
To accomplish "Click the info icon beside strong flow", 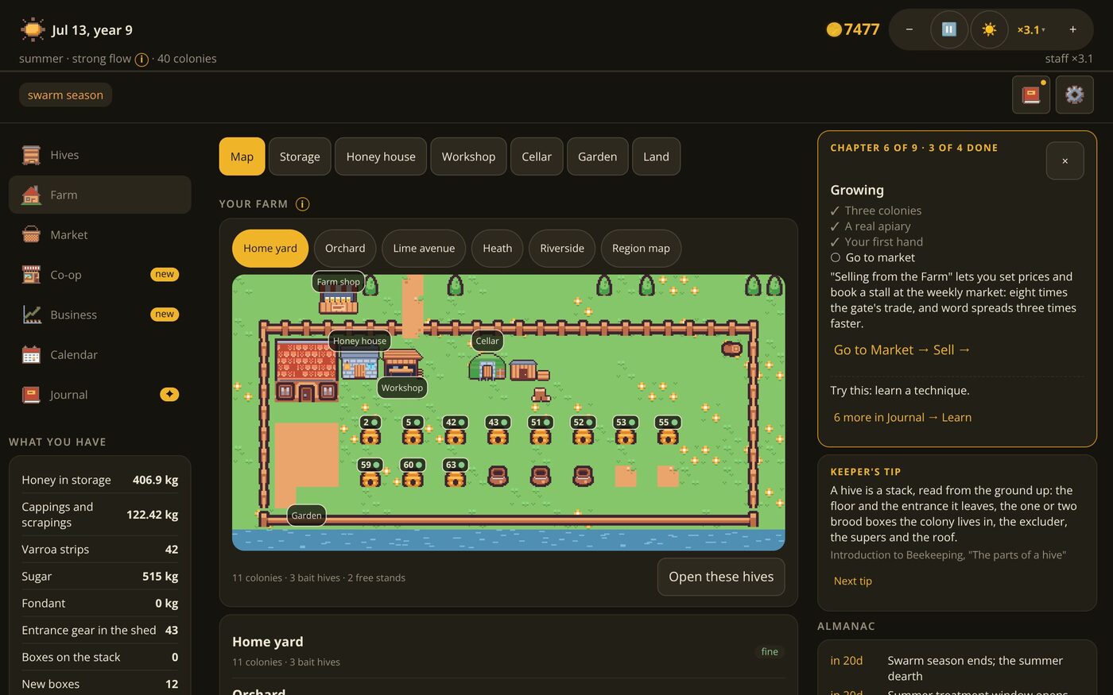I will click(142, 60).
